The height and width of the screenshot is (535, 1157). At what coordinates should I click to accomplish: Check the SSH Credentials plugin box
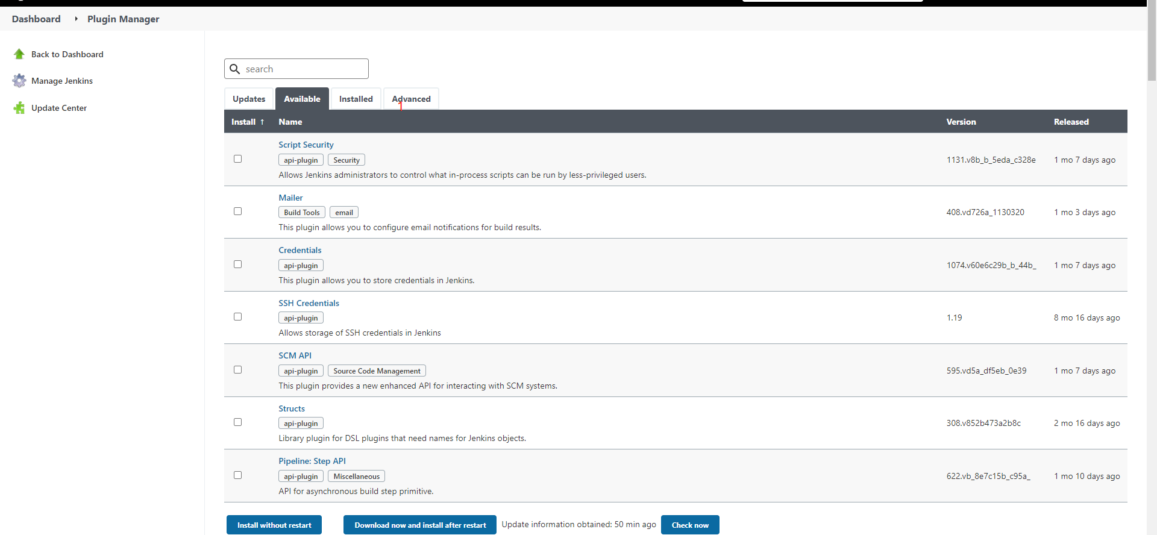(237, 317)
